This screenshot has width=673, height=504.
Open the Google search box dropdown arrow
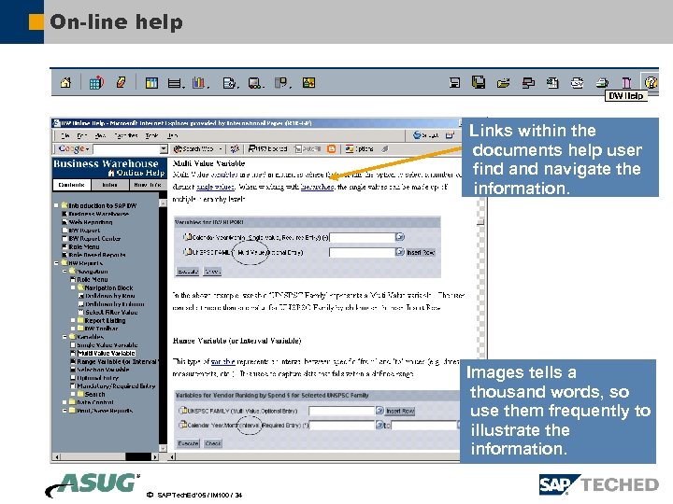[164, 149]
